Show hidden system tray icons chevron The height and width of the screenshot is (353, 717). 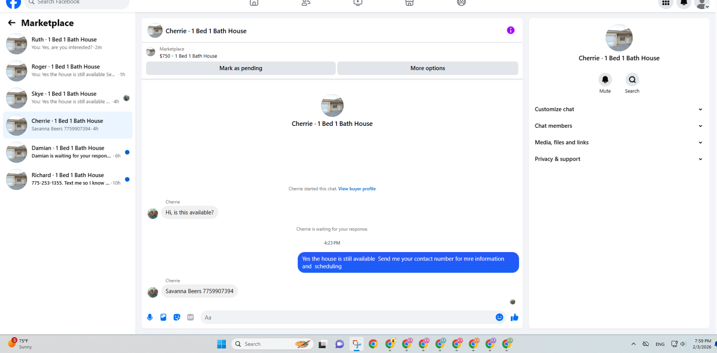pos(633,344)
